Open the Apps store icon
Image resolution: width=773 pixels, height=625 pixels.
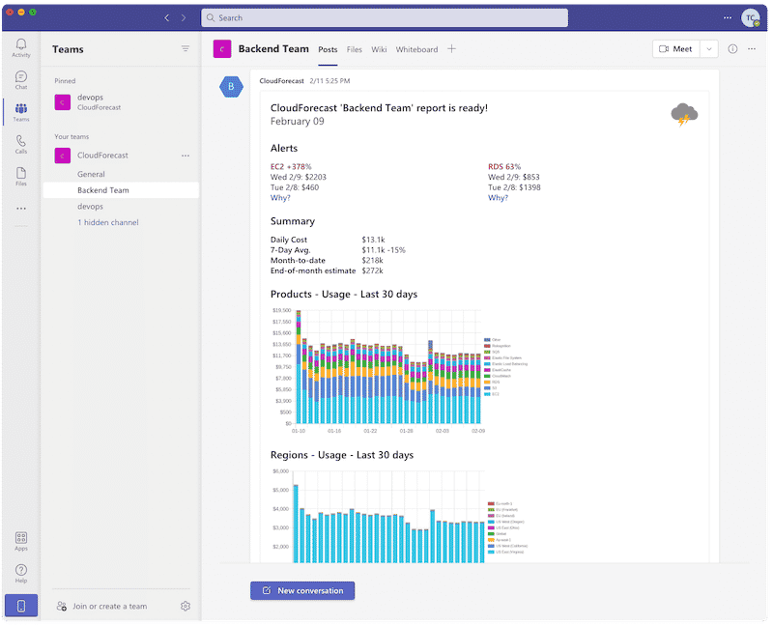(21, 541)
